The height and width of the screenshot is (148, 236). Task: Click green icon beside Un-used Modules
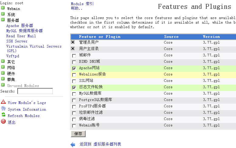(3, 85)
